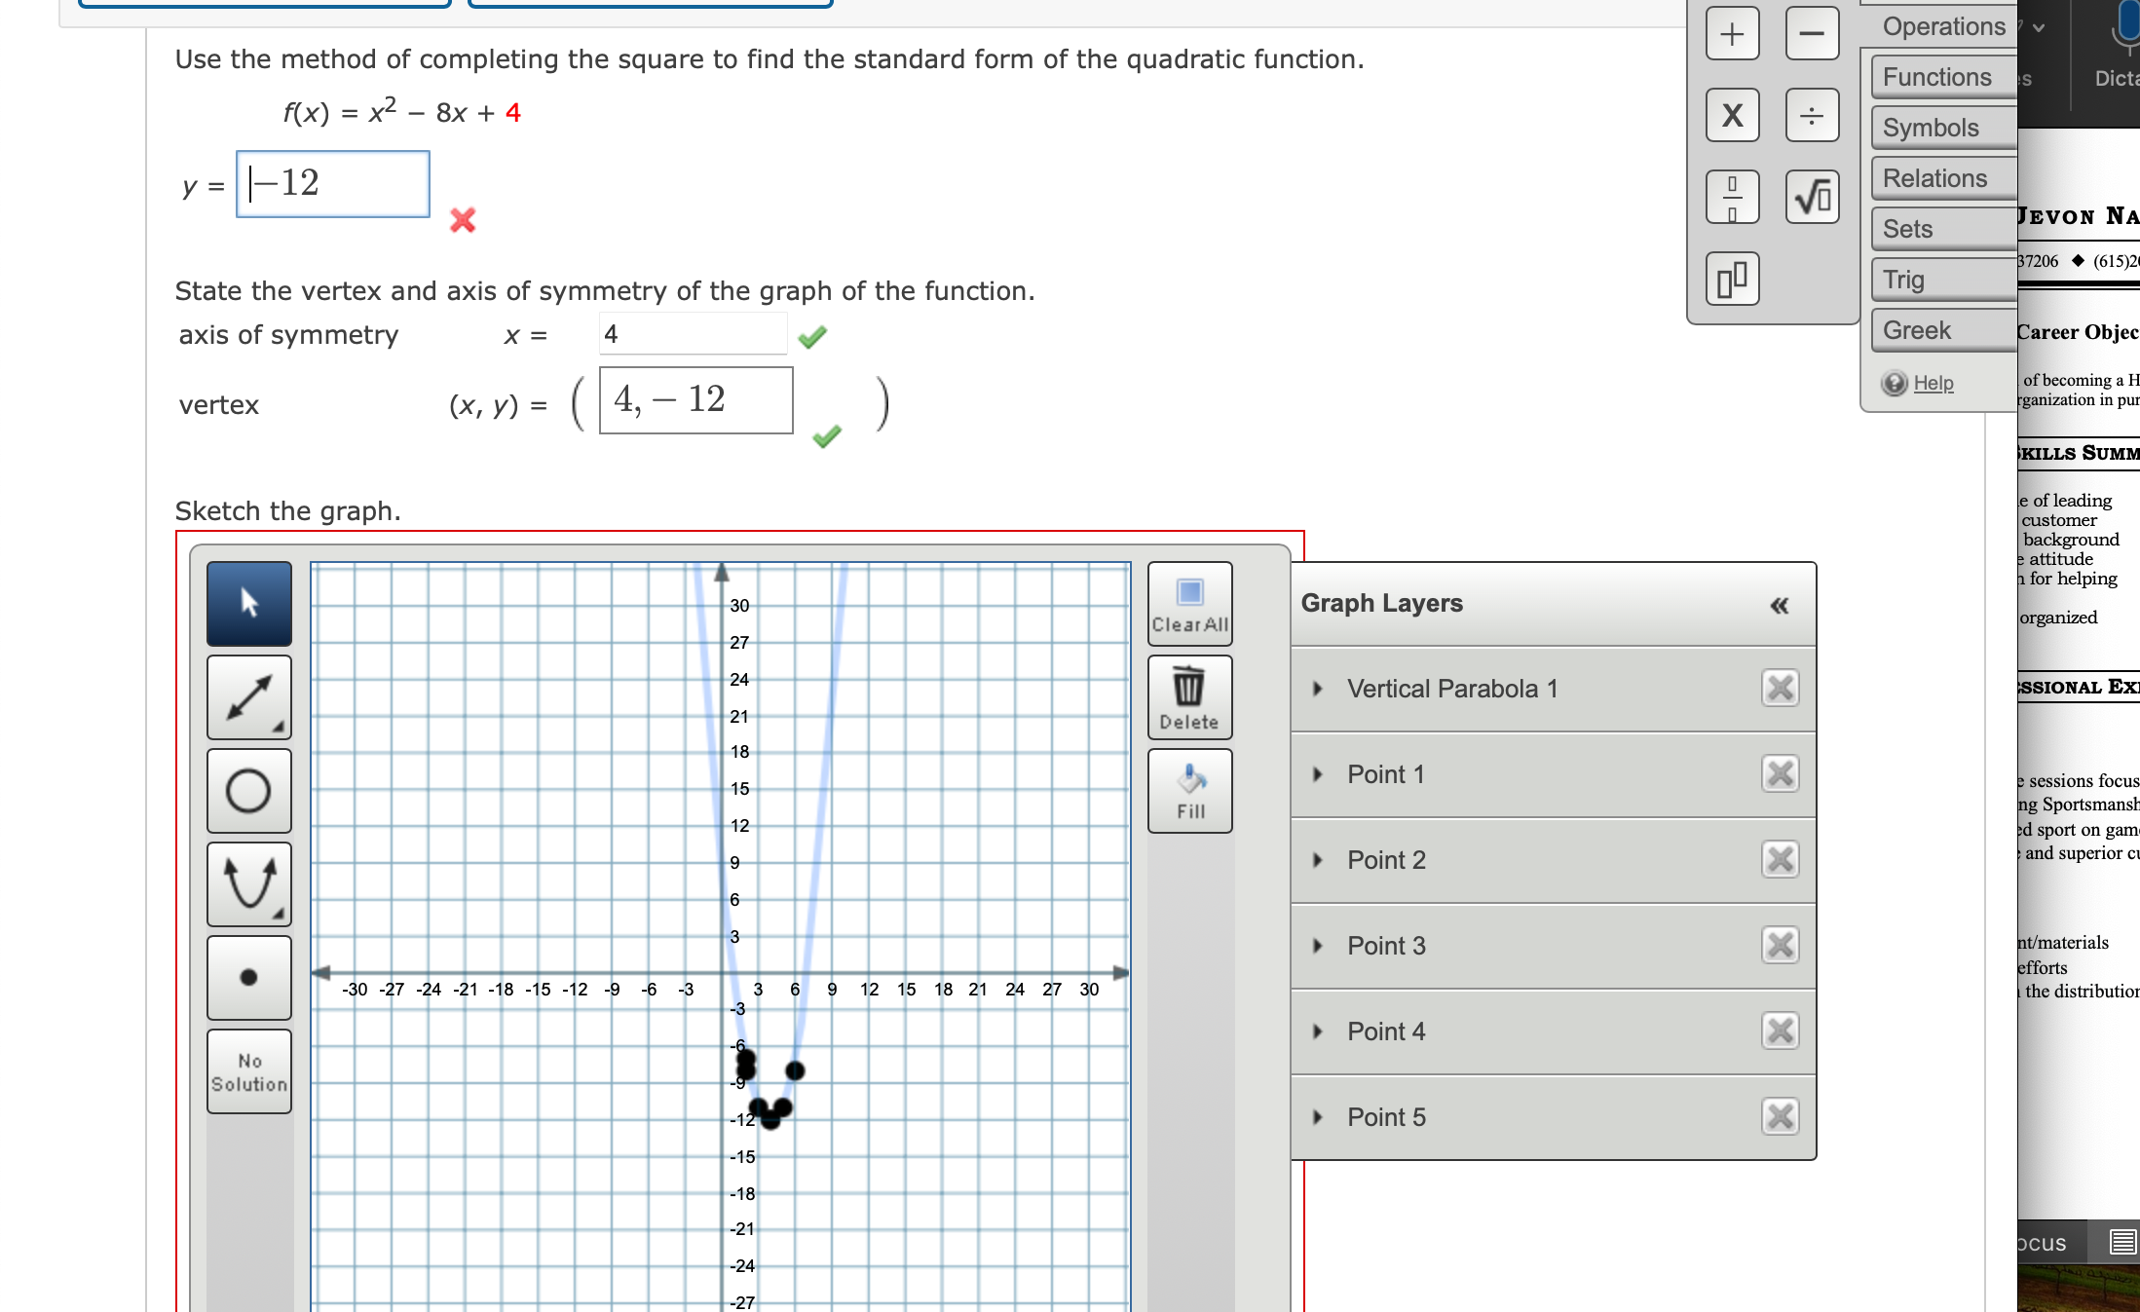Image resolution: width=2140 pixels, height=1312 pixels.
Task: Click the No Solution button
Action: point(248,1069)
